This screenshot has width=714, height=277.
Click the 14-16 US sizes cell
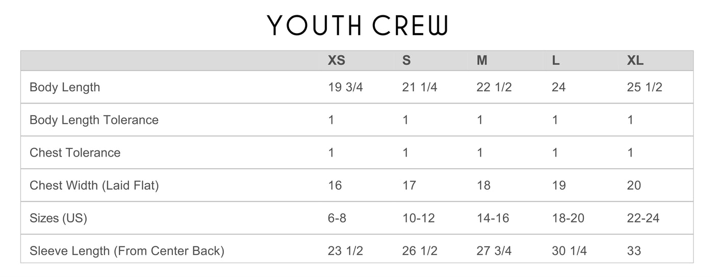(493, 218)
